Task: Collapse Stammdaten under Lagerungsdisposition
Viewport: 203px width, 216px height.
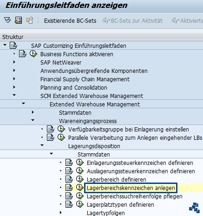Action: tap(51, 154)
